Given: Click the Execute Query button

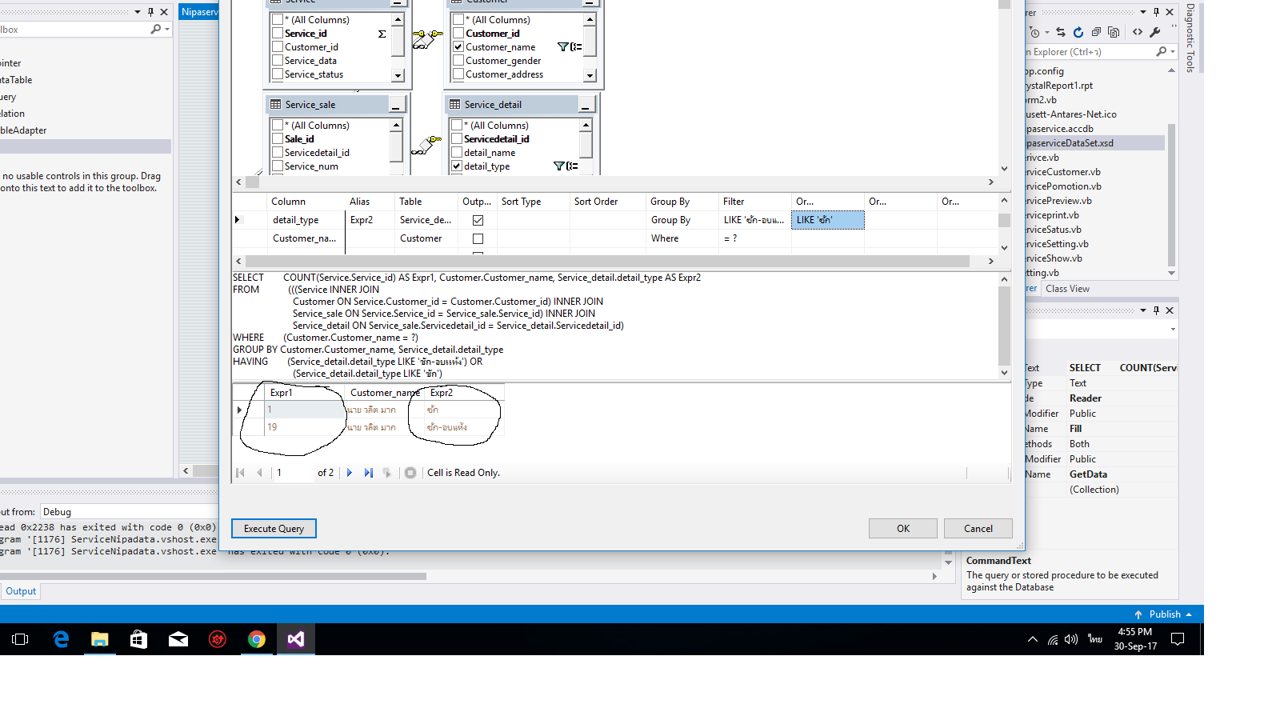Looking at the screenshot, I should point(274,529).
